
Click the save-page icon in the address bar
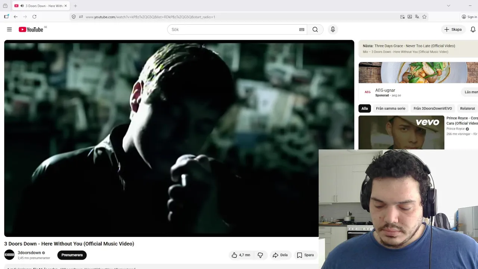410,17
